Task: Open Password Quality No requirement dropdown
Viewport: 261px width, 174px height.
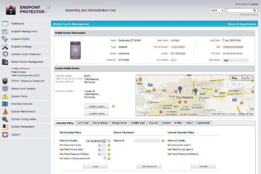Action: pos(96,141)
